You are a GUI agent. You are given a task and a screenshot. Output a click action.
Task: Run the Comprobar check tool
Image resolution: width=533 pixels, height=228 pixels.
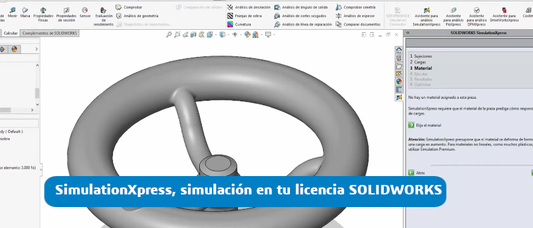(x=129, y=7)
